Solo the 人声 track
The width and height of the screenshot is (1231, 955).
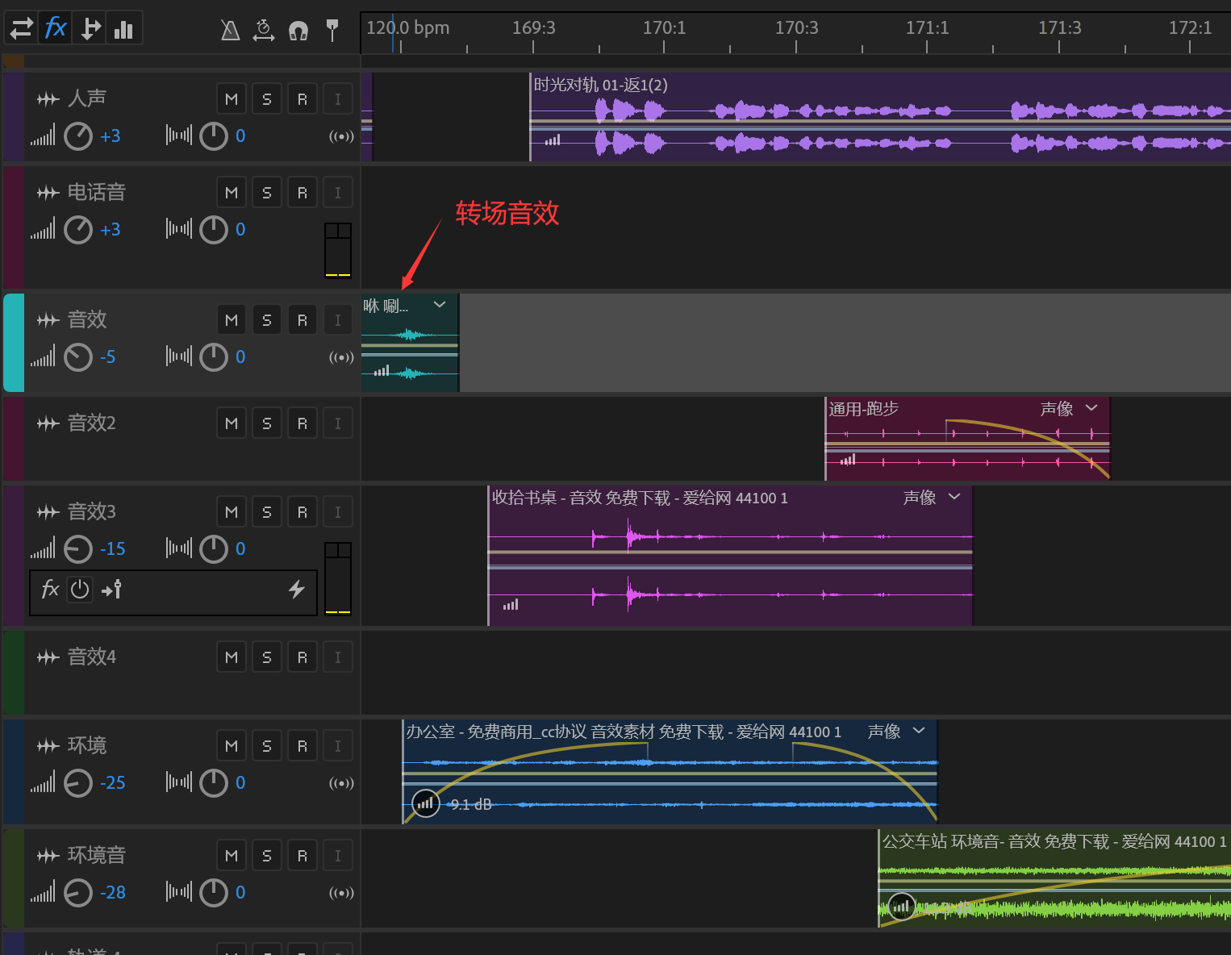267,99
